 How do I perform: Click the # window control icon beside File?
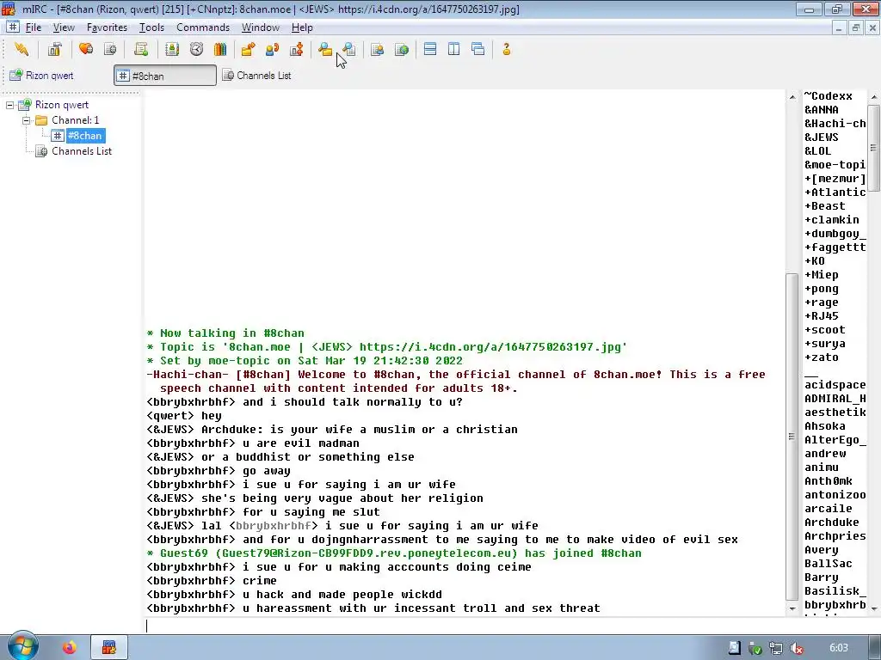click(x=13, y=27)
